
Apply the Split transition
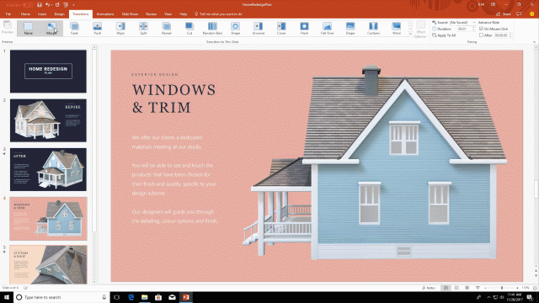143,28
